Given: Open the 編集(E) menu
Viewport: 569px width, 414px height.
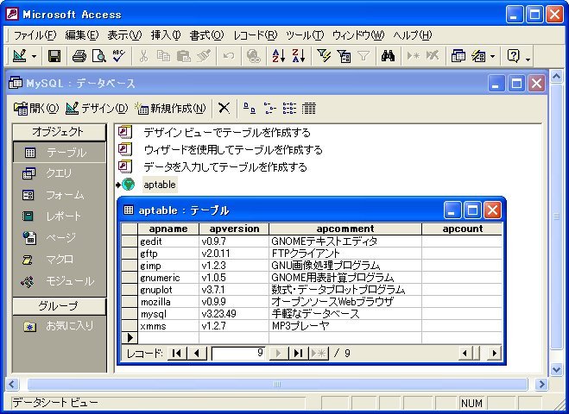Looking at the screenshot, I should click(x=82, y=35).
